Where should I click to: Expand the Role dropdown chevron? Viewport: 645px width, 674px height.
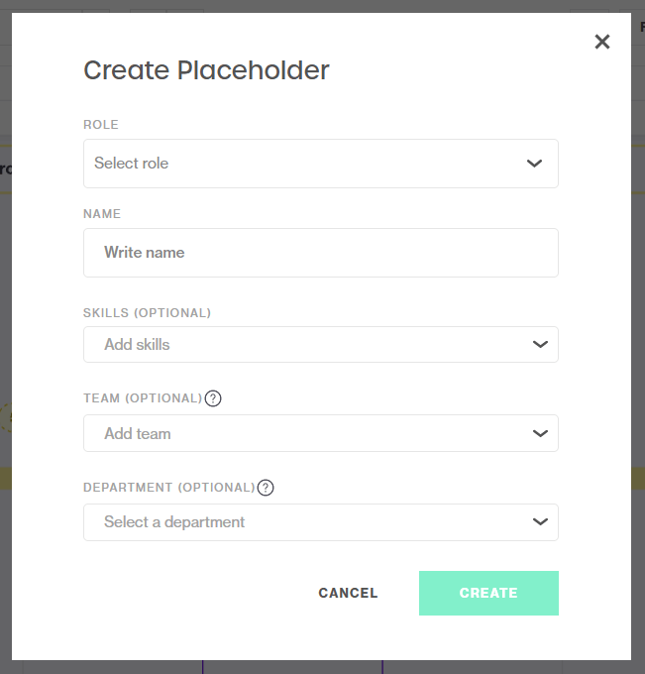coord(535,164)
